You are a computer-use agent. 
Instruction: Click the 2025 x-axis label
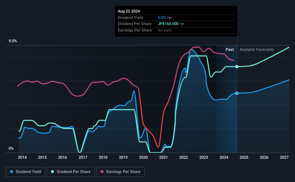point(244,157)
